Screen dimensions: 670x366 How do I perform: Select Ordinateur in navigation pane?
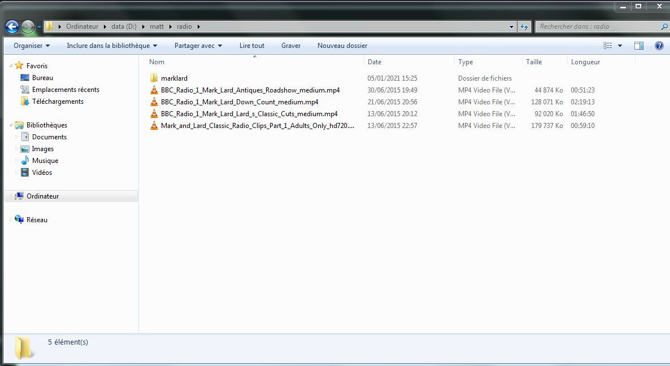coord(71,196)
